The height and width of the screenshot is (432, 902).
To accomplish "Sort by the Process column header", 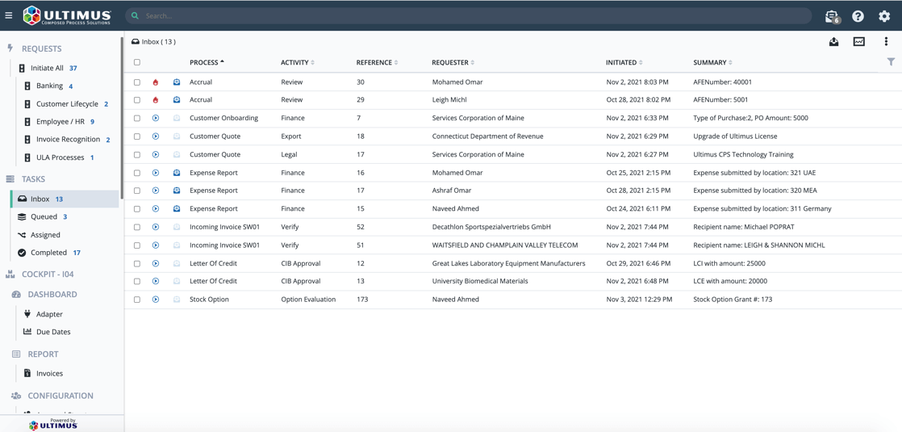I will click(x=207, y=62).
